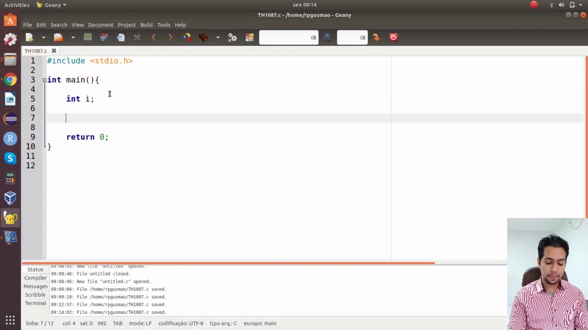
Task: Click the clock 'sex 09:14'
Action: [305, 5]
